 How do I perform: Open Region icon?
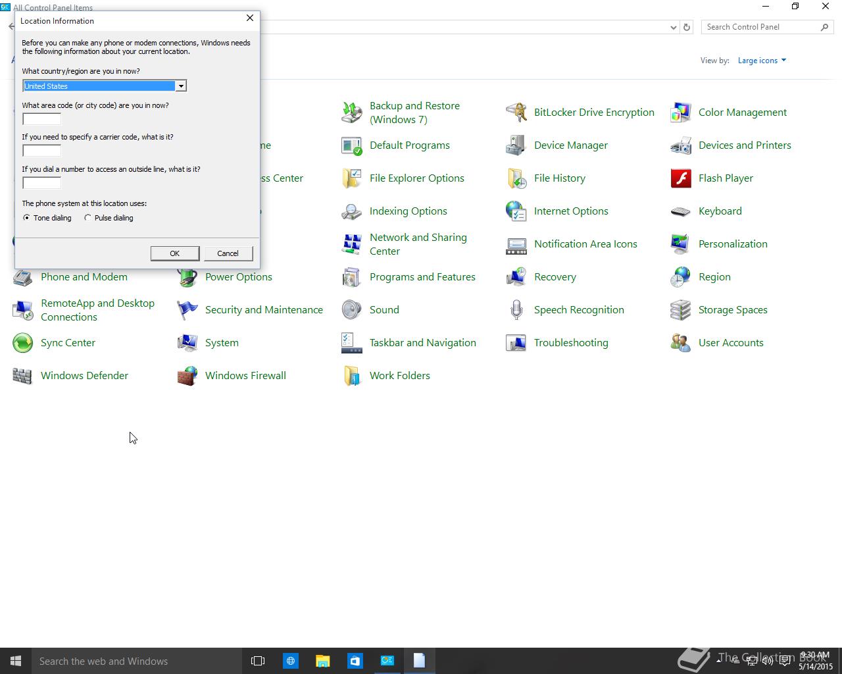681,277
